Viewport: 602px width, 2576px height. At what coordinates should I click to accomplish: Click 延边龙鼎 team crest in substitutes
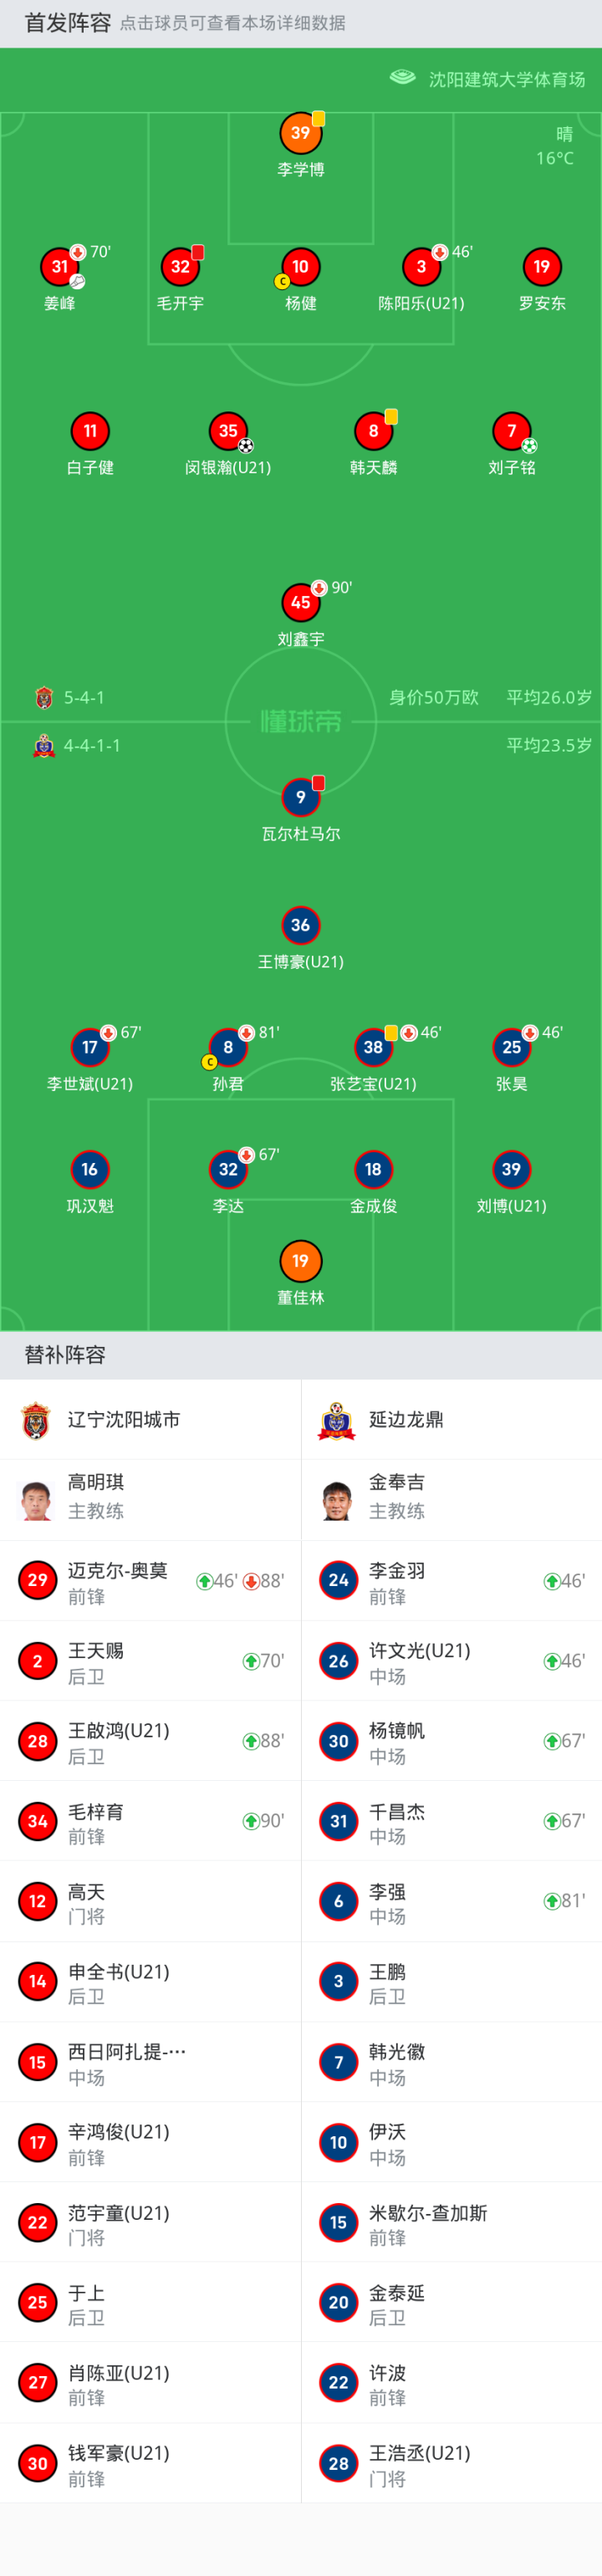(x=337, y=1420)
